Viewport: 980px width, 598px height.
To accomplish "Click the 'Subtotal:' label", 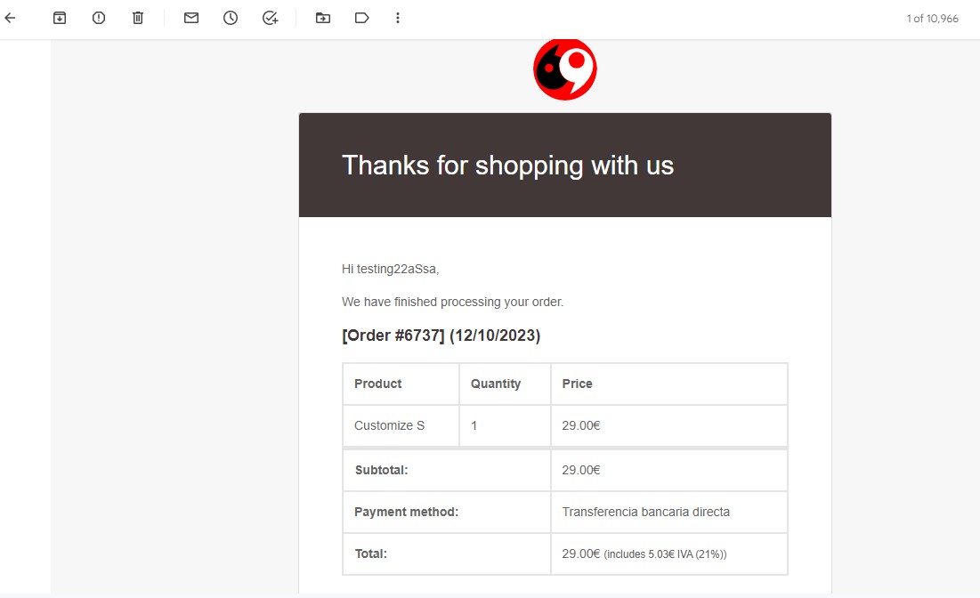I will tap(381, 470).
